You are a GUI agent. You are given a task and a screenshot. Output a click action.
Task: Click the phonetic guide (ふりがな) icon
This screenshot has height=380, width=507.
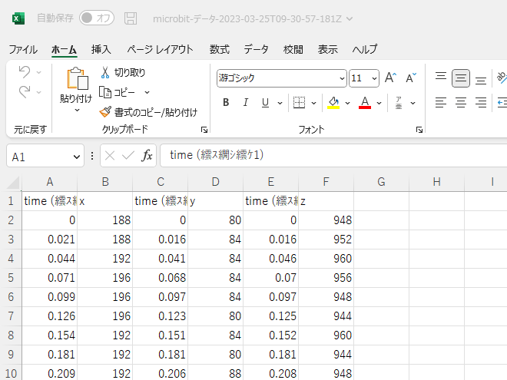pos(399,103)
